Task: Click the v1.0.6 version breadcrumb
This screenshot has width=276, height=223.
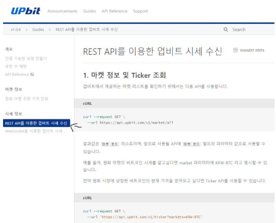Action: pos(16,30)
